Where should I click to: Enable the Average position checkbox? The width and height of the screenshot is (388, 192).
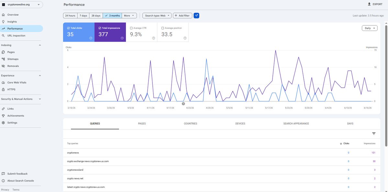(162, 28)
